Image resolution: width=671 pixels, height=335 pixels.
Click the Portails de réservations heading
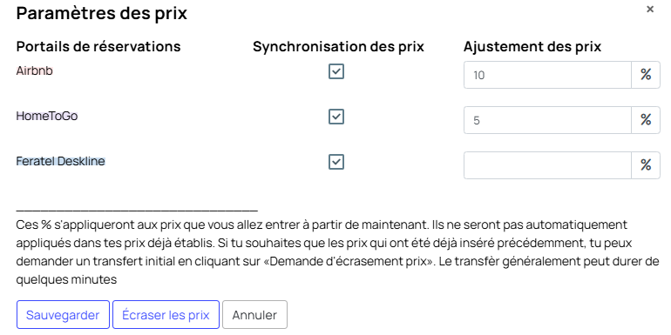(x=98, y=46)
